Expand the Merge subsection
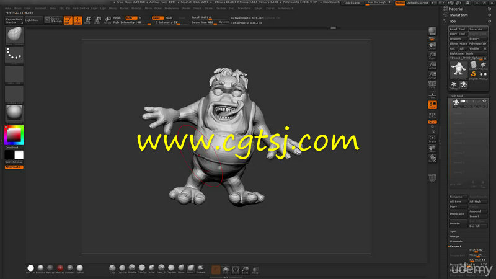Image resolution: width=496 pixels, height=279 pixels. tap(454, 236)
